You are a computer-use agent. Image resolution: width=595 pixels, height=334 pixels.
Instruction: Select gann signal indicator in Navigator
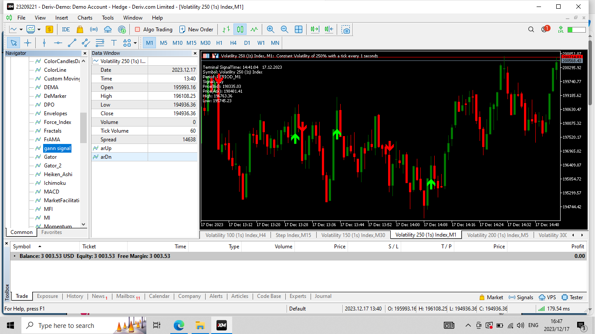(57, 148)
